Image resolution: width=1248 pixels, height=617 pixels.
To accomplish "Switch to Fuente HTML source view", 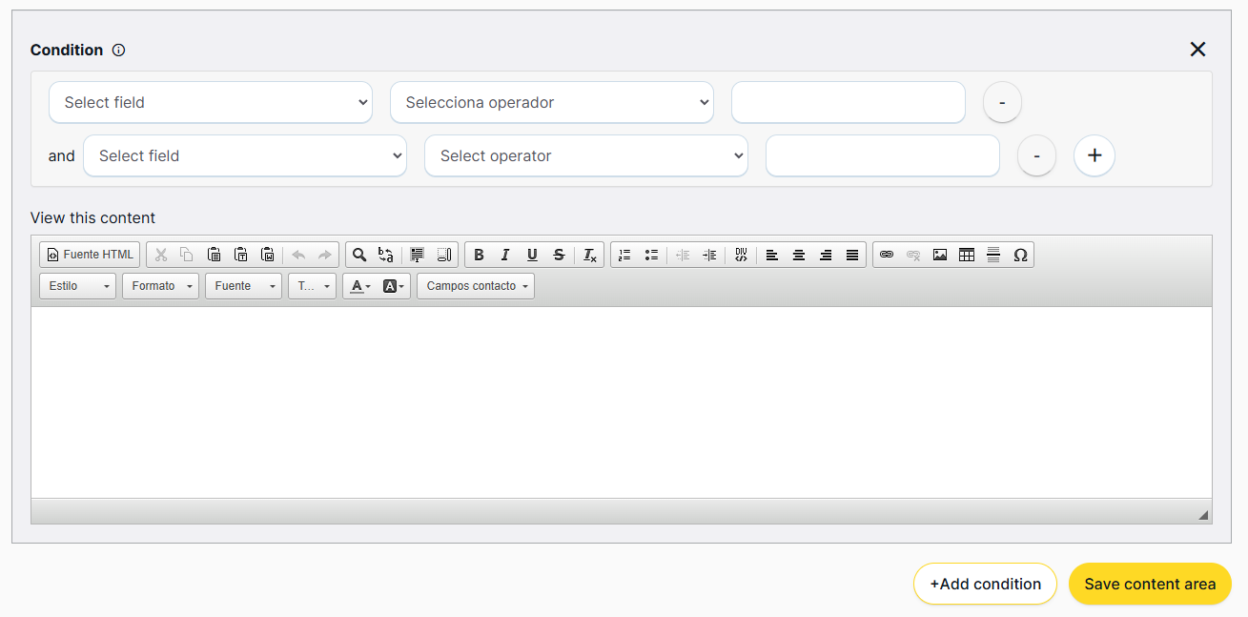I will coord(90,255).
